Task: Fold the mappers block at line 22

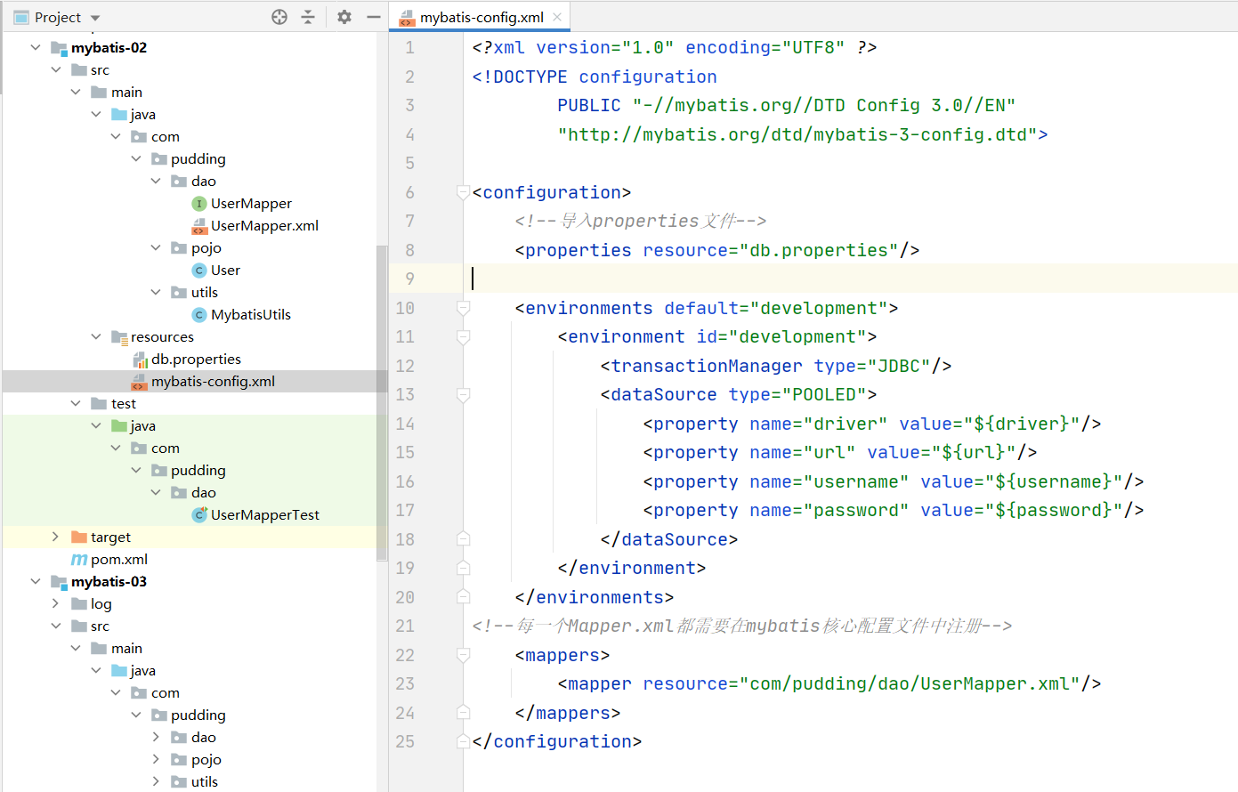Action: (463, 655)
